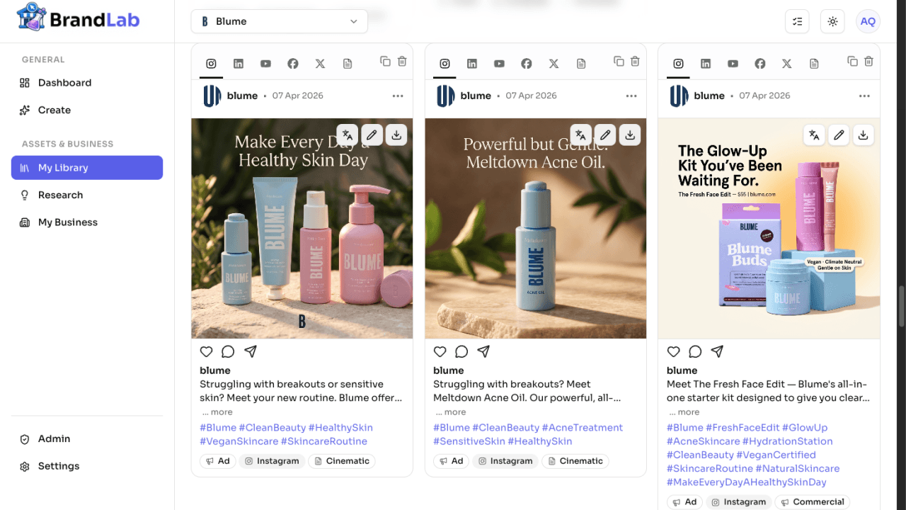
Task: Edit the Healthy Skin Day image
Action: 372,135
